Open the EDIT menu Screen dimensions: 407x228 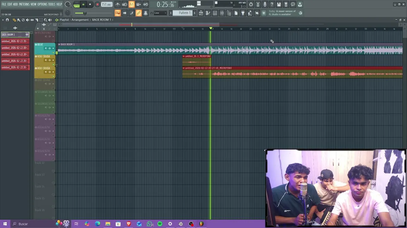pos(10,4)
